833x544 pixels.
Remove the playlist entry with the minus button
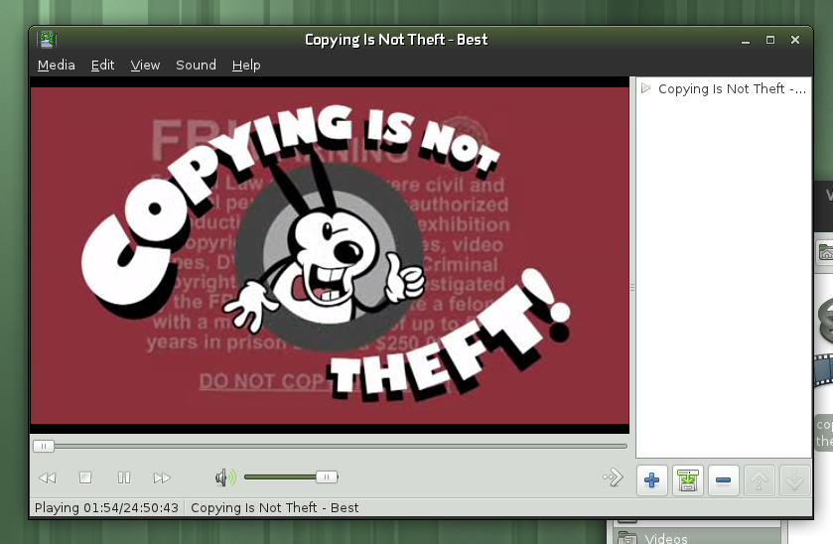(x=723, y=480)
